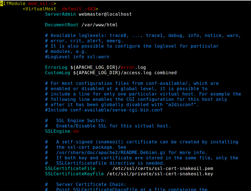251x191 pixels.
Task: Click the #Include conf-available/serve-cgi-bin.conf line
Action: (104, 110)
